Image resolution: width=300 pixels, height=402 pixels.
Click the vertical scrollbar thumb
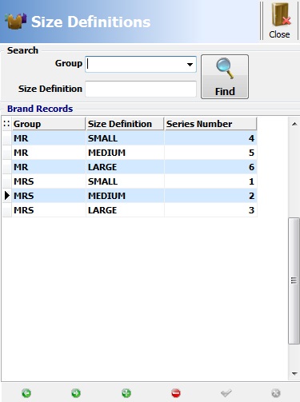(x=294, y=281)
